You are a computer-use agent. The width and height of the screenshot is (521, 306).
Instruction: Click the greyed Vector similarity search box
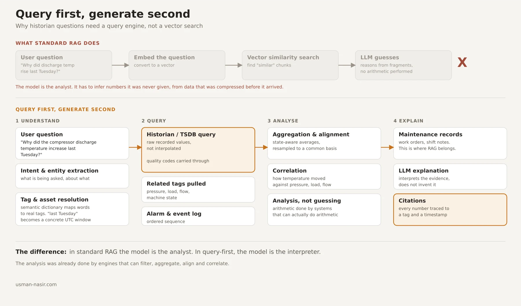tap(290, 65)
